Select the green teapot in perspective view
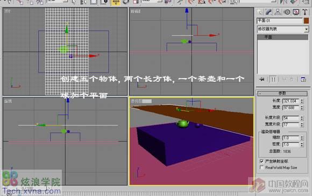This screenshot has width=312, height=196. (x=183, y=123)
